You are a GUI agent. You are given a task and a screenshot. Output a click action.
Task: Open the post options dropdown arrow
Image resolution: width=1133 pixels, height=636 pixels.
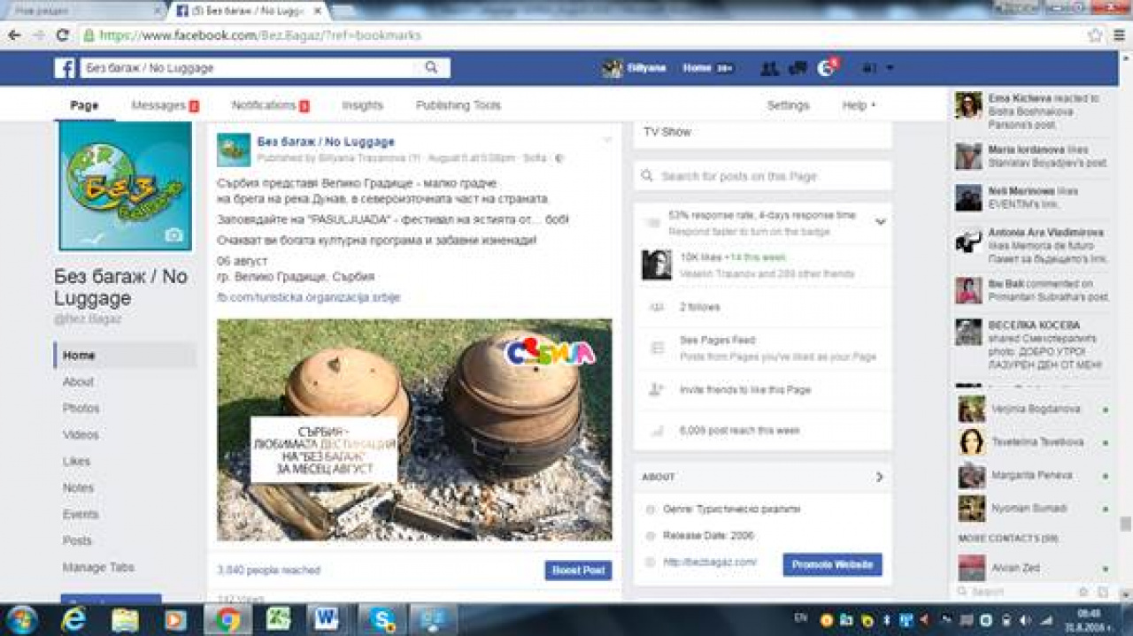point(607,140)
